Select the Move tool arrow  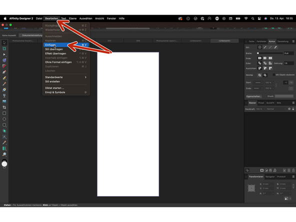(x=4, y=42)
